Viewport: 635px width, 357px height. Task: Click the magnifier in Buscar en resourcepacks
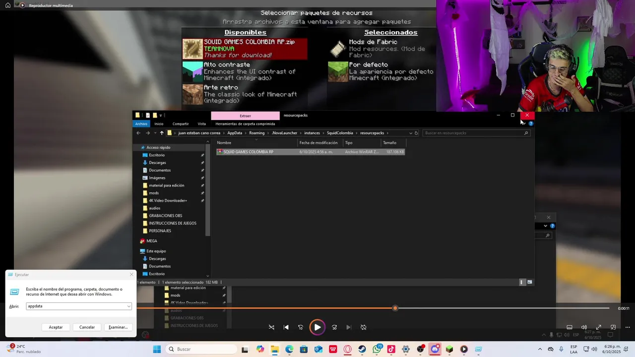click(x=526, y=133)
